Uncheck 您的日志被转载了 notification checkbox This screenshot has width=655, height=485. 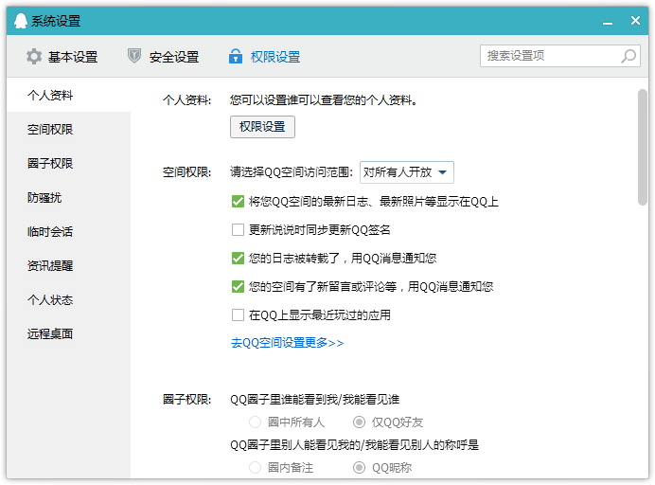238,259
